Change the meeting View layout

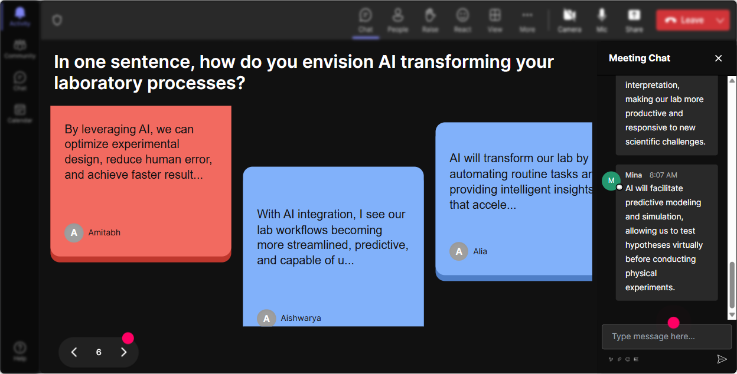(x=495, y=20)
